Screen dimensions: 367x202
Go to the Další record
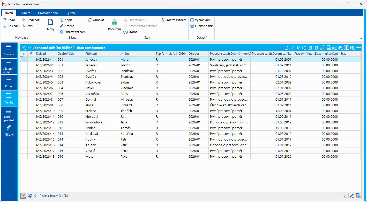click(x=28, y=26)
